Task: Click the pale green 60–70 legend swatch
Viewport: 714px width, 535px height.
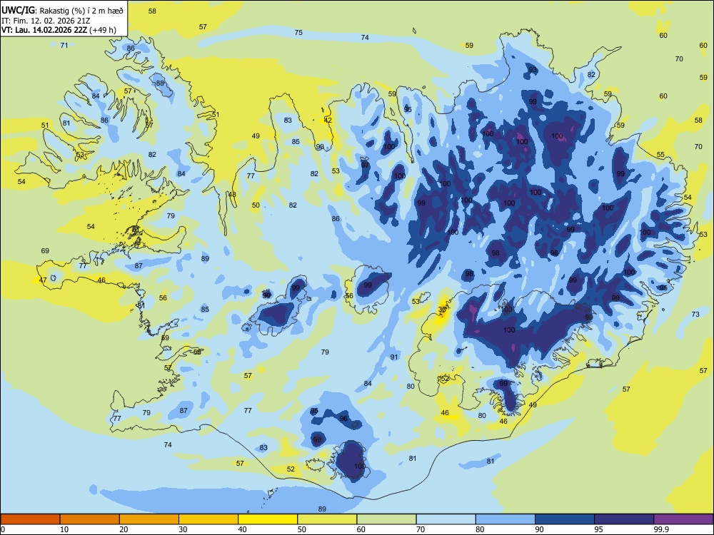Action: coord(386,519)
